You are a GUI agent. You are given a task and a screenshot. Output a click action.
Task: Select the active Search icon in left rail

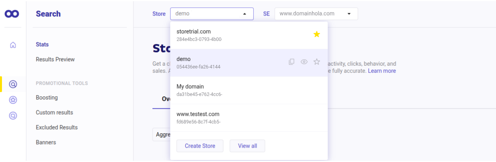tap(13, 84)
